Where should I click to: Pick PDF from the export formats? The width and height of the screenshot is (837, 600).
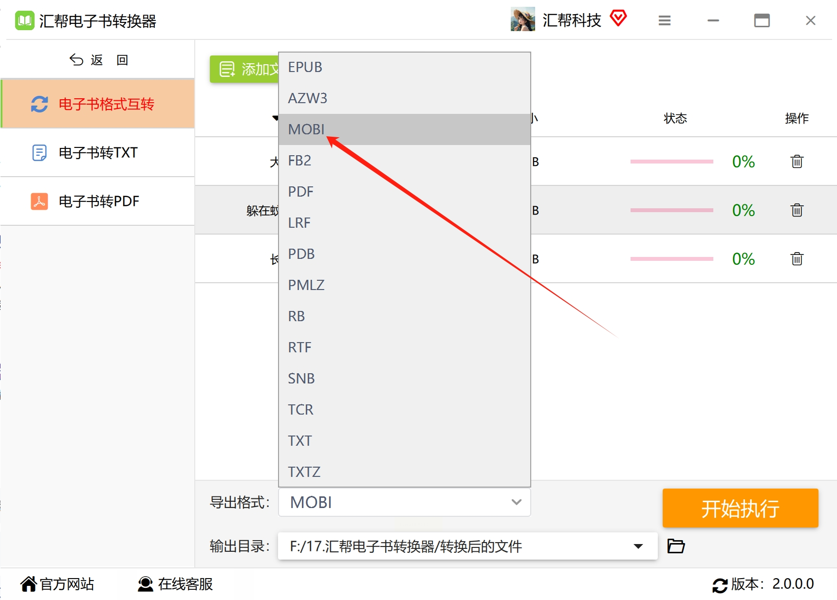(404, 192)
